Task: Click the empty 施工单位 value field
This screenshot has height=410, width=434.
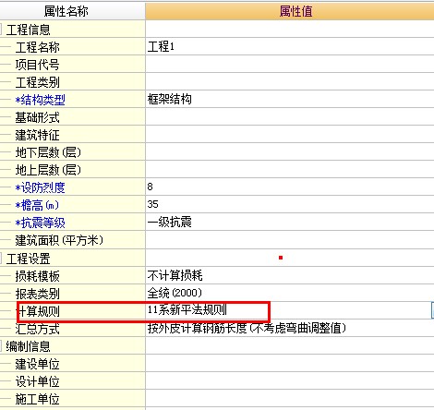Action: click(x=290, y=399)
